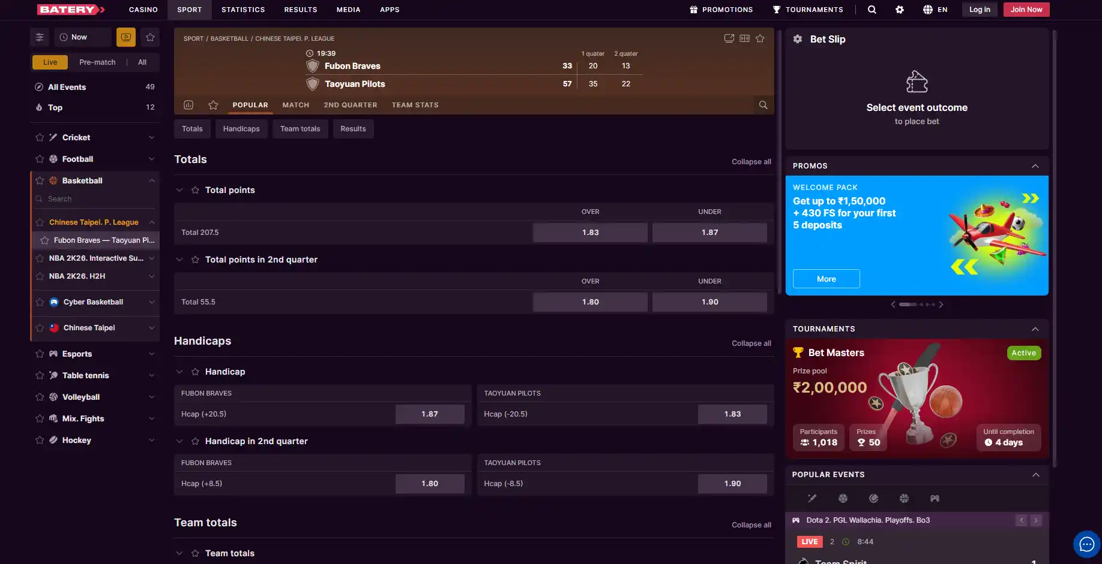Open match in new window icon
Screen dimensions: 1102x564
[x=729, y=38]
